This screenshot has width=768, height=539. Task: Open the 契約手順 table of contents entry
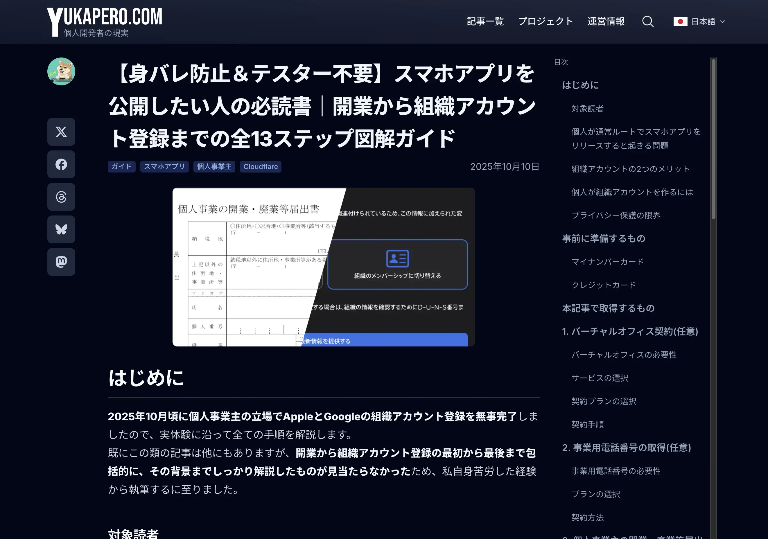click(587, 424)
